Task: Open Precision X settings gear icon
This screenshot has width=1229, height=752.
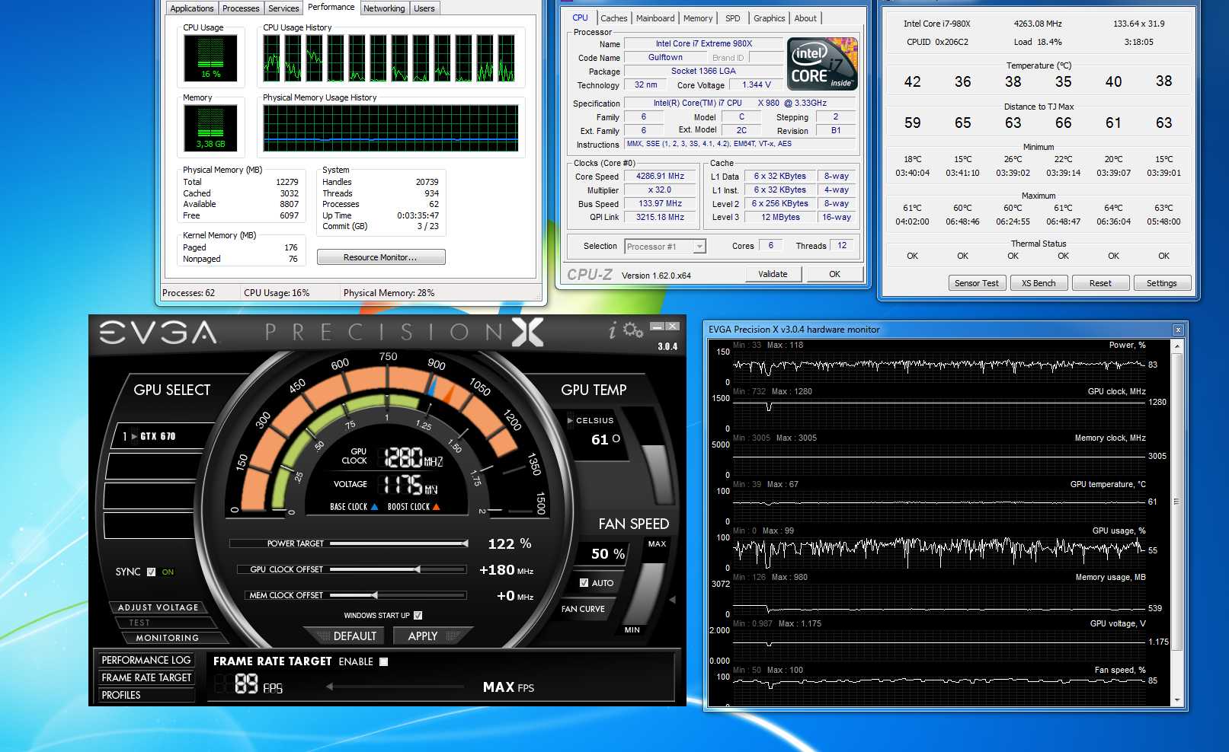Action: click(x=633, y=330)
